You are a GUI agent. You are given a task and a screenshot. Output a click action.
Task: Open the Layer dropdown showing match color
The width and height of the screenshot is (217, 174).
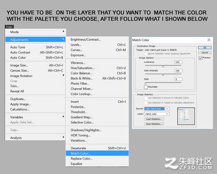157,114
